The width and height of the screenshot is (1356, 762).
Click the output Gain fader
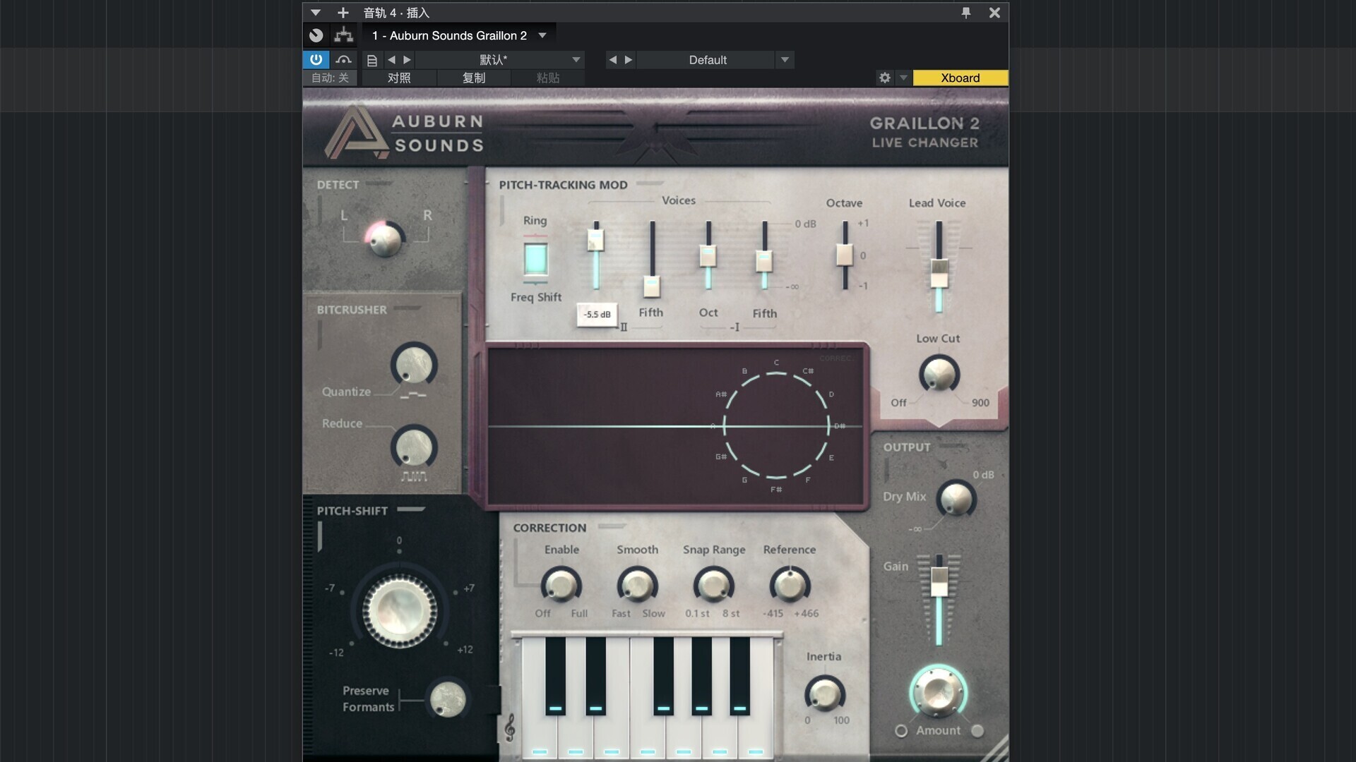[x=939, y=582]
